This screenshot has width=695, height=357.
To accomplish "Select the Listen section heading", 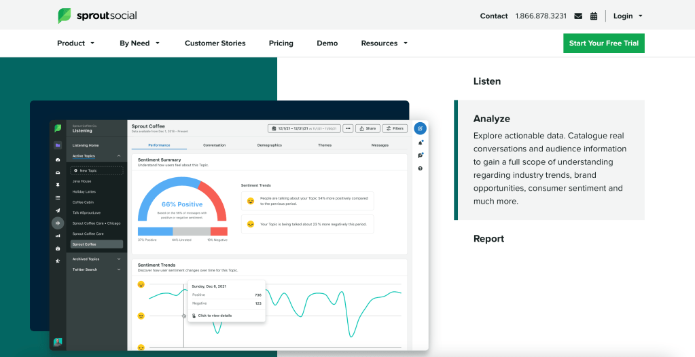I will tap(487, 81).
